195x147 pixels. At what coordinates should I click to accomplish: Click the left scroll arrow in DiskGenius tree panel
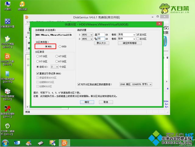(x=27, y=107)
